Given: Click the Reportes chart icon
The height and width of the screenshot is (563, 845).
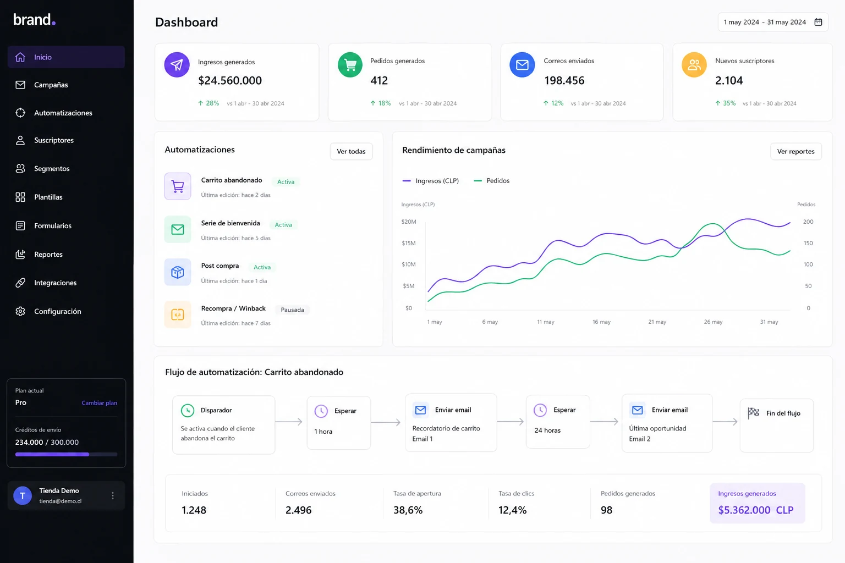Looking at the screenshot, I should click(20, 254).
